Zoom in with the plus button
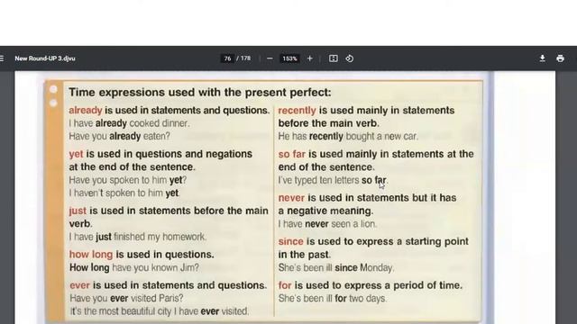This screenshot has width=577, height=324. [309, 58]
